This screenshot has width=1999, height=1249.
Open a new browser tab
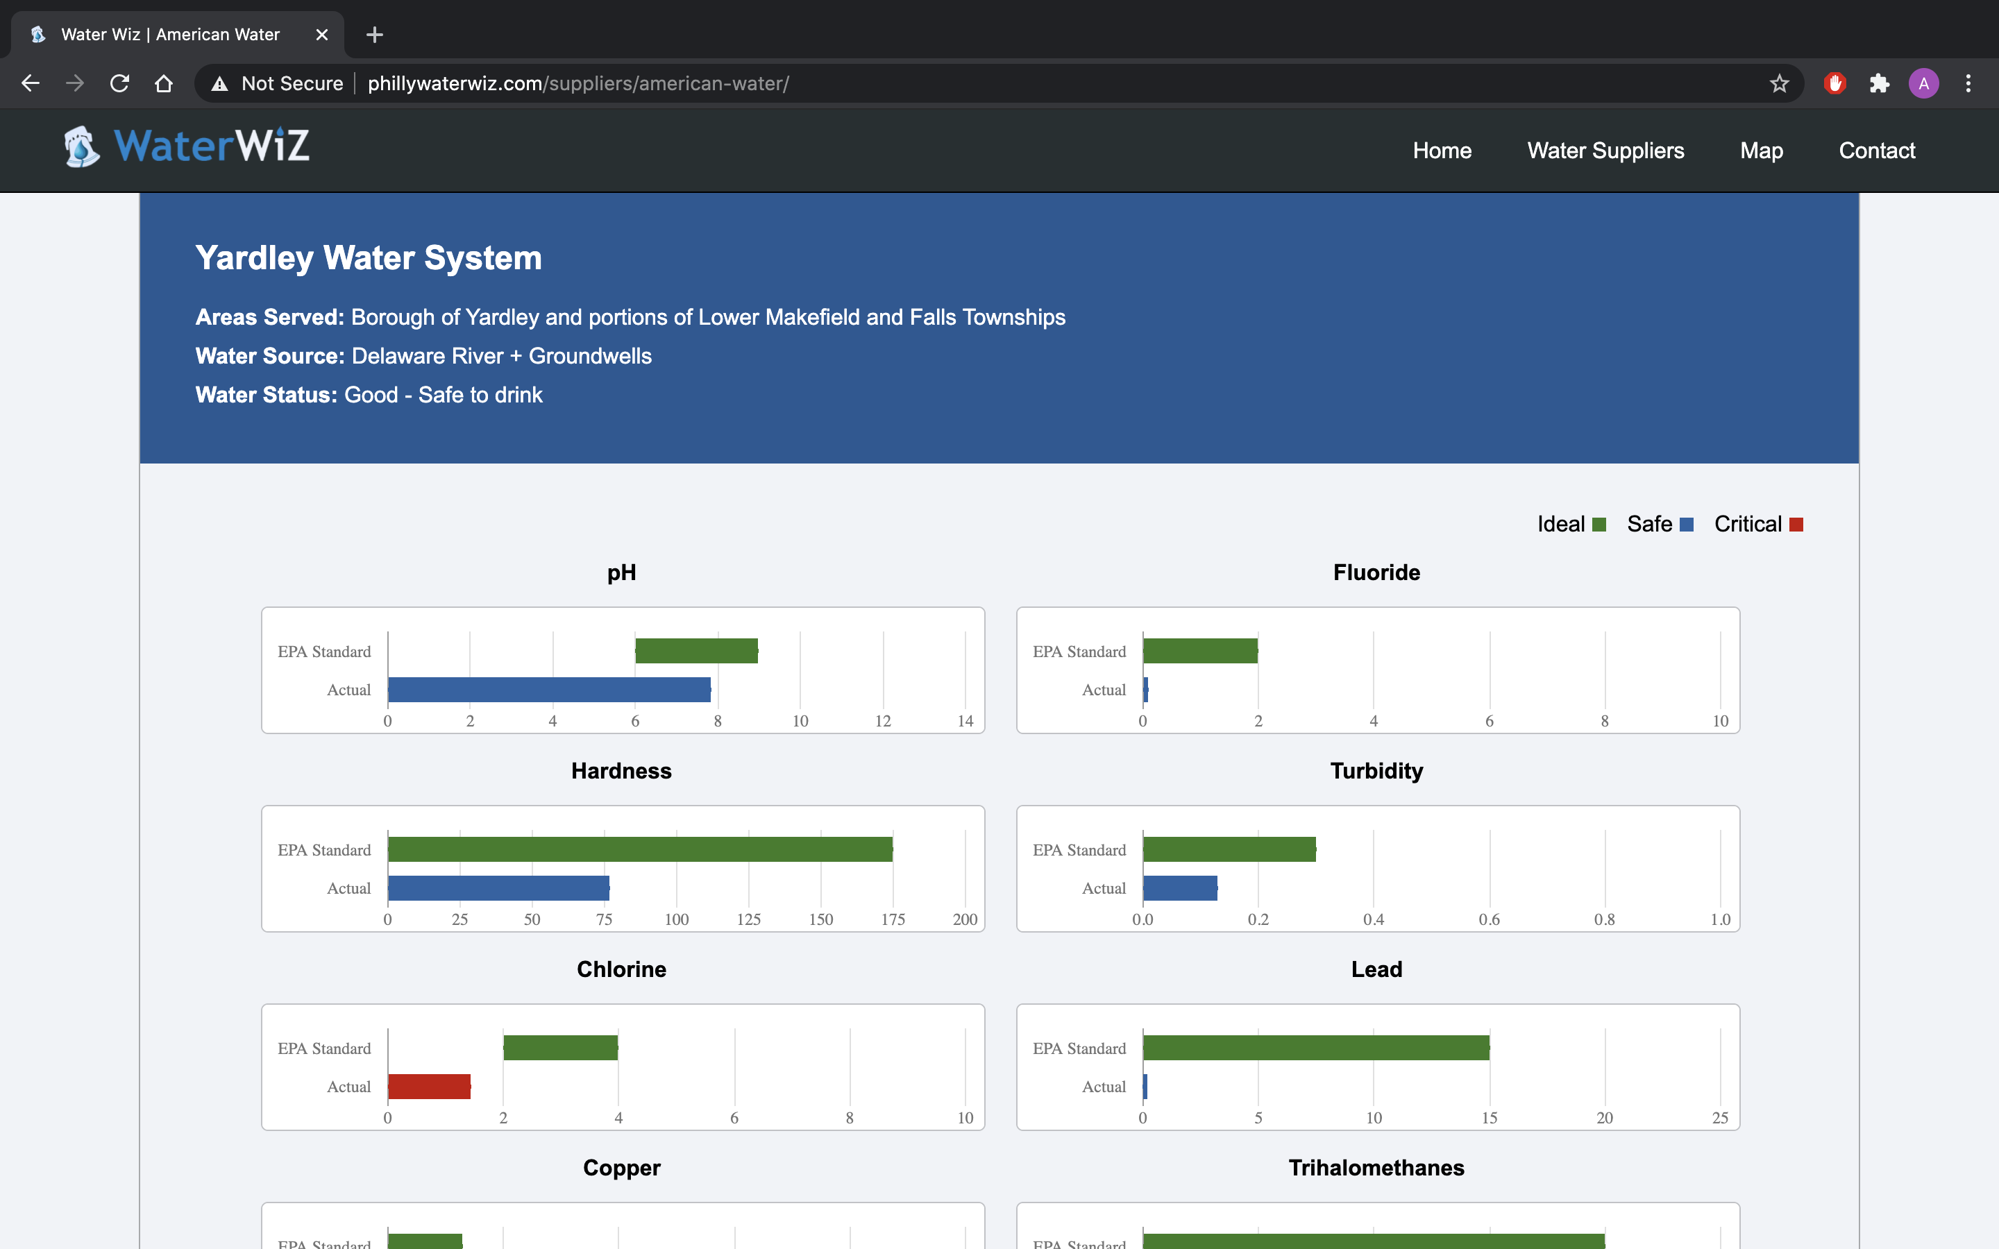[x=374, y=35]
